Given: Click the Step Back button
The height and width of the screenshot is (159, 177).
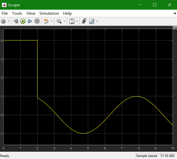Looking at the screenshot, I should click(x=16, y=21).
